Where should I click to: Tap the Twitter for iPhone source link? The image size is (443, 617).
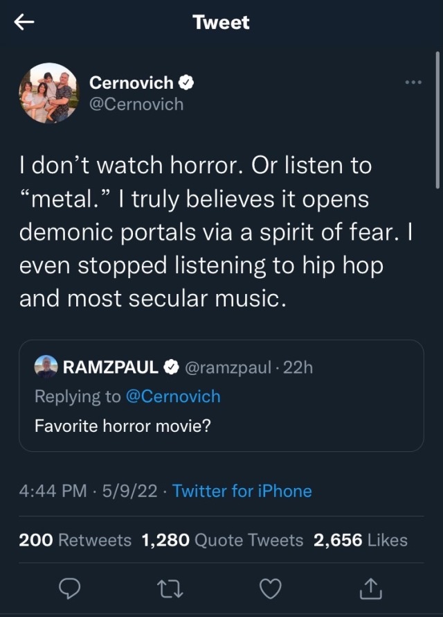click(x=242, y=492)
